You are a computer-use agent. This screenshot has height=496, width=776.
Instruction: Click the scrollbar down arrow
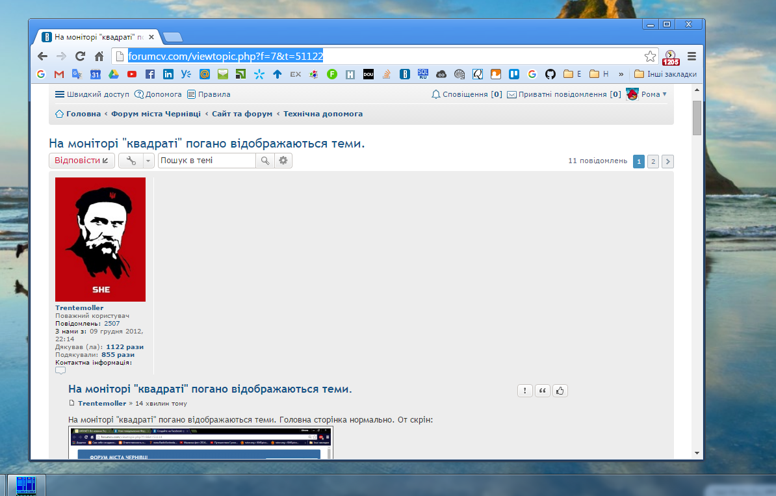[x=697, y=453]
